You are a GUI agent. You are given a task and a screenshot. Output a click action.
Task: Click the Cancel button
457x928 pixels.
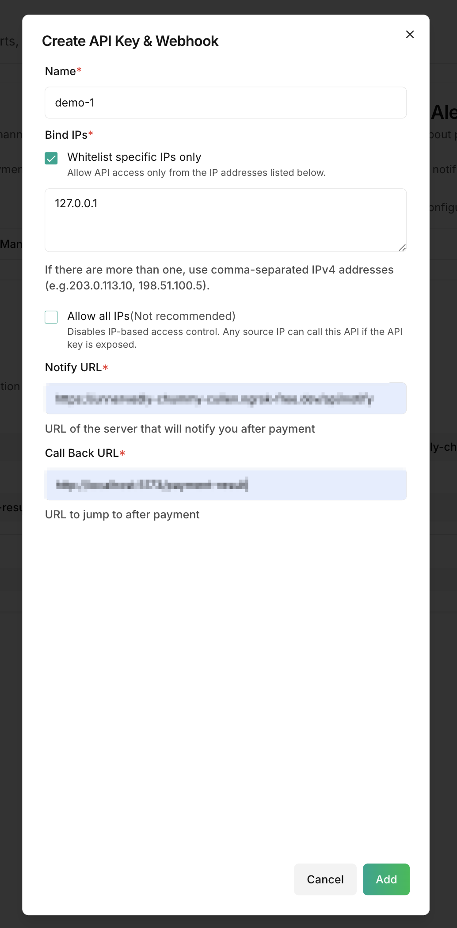point(325,879)
